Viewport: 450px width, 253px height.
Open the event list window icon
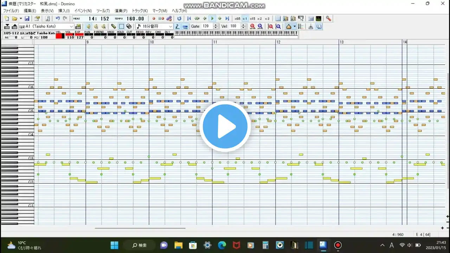pyautogui.click(x=311, y=19)
